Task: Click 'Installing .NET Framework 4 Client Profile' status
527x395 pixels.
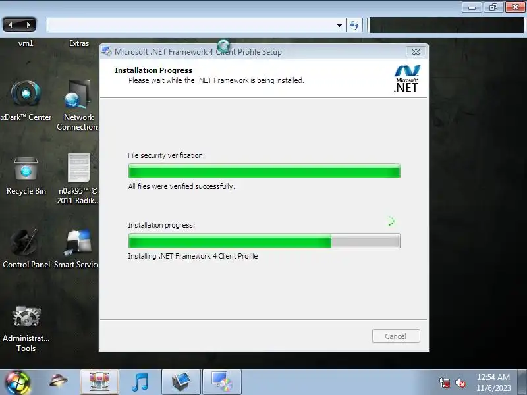Action: (193, 256)
